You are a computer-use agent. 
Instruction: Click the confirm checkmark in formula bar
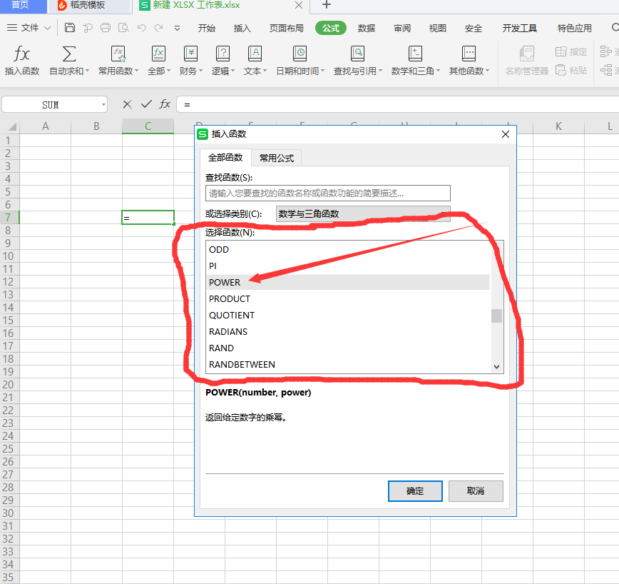click(x=146, y=104)
